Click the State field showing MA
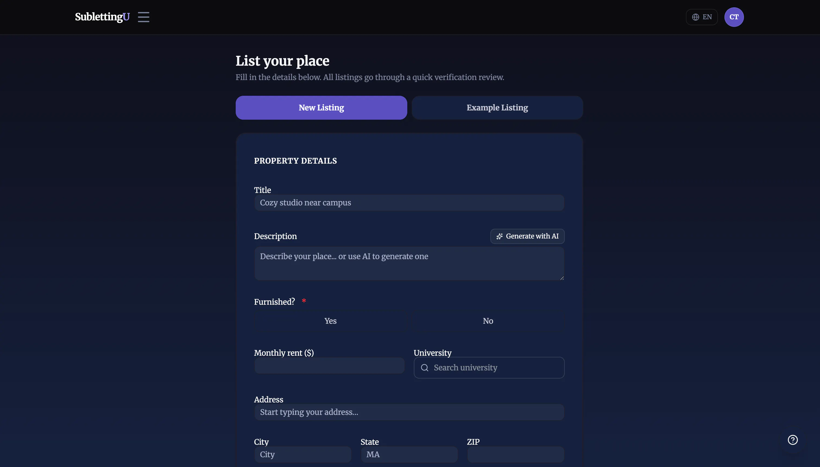Image resolution: width=820 pixels, height=467 pixels. (x=409, y=455)
